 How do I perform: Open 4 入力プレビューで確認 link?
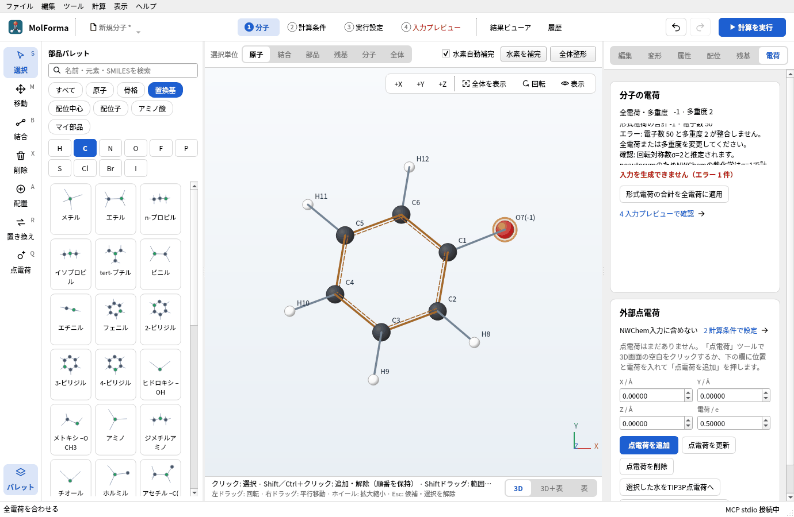pyautogui.click(x=662, y=214)
